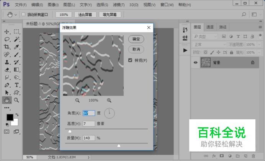Image resolution: width=265 pixels, height=161 pixels.
Task: Select the Magic Wand tool
Action: point(16,39)
